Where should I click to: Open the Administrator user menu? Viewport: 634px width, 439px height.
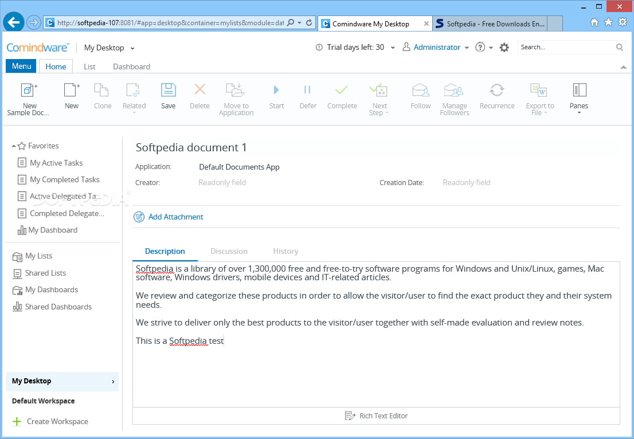click(436, 48)
